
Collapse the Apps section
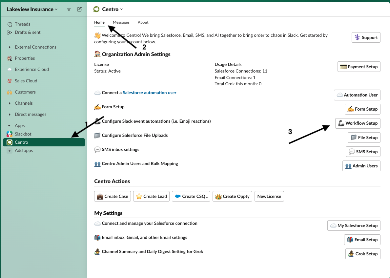coord(10,126)
